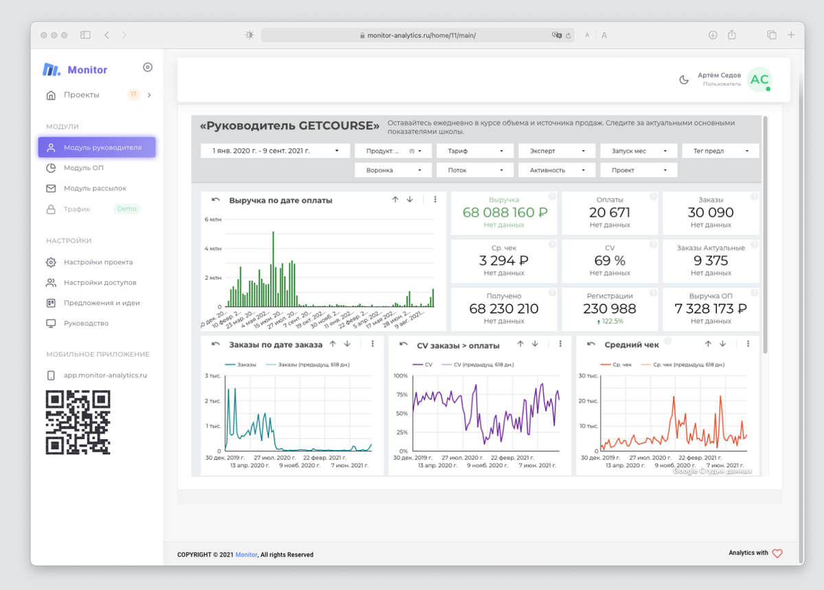Open the date range dropdown

pyautogui.click(x=275, y=151)
